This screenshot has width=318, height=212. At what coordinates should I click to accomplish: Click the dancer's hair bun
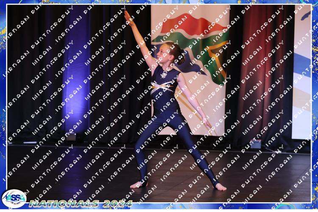pyautogui.click(x=181, y=57)
